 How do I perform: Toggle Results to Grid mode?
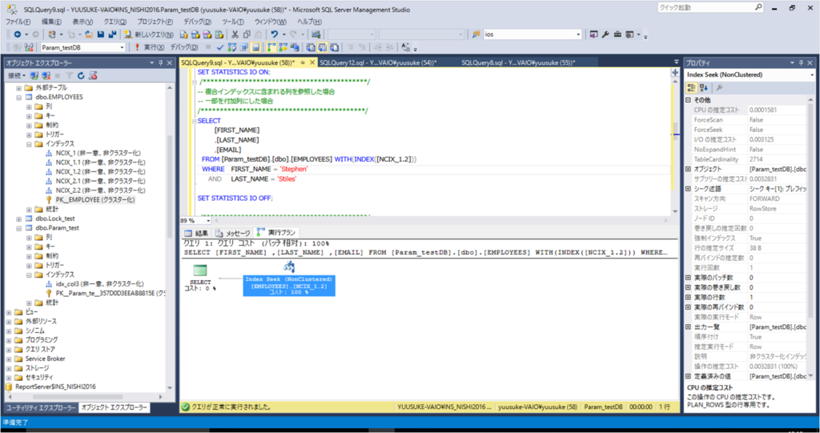322,47
